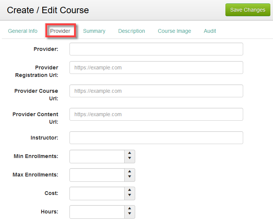Open the Course Image tab
Image resolution: width=273 pixels, height=221 pixels.
point(174,31)
